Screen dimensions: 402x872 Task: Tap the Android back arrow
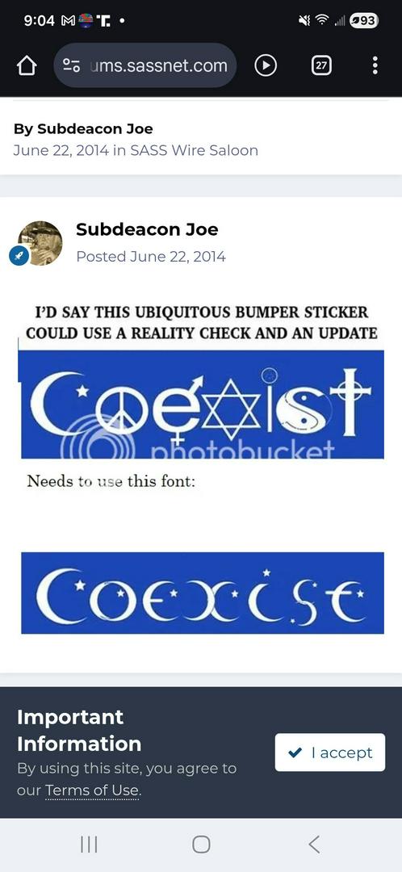click(314, 845)
